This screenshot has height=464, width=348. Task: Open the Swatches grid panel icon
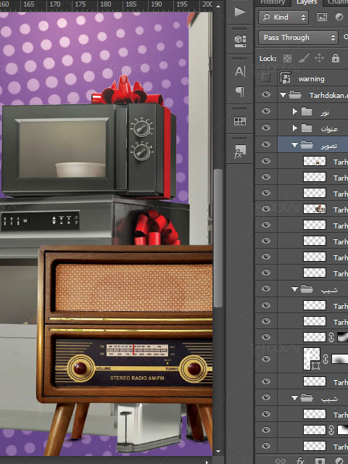click(x=240, y=121)
